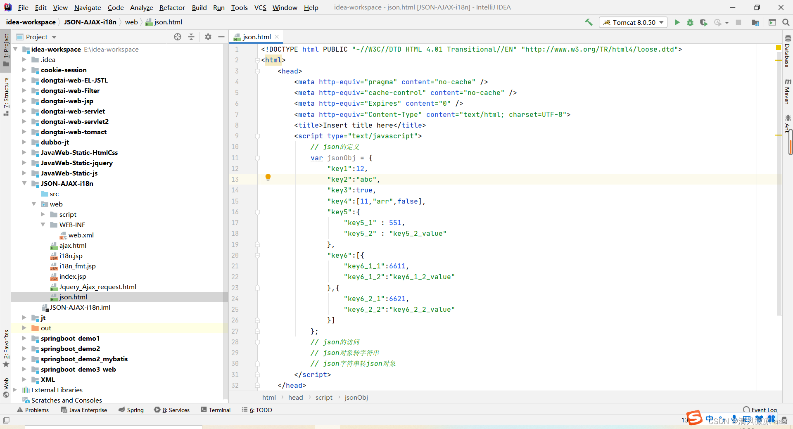
Task: Open the Problems tool window
Action: [x=33, y=410]
